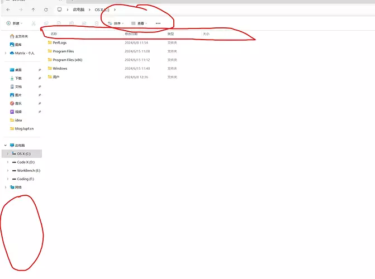Click the pin icon beside 音乐
Screen dimensions: 375x279
pyautogui.click(x=40, y=103)
